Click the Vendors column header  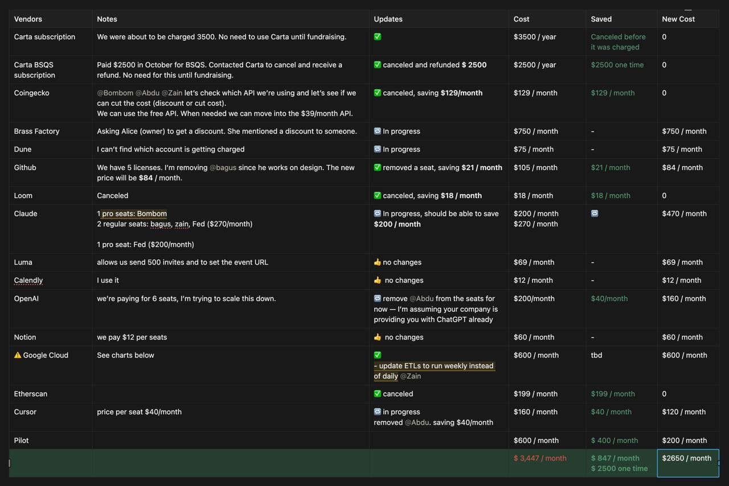click(51, 19)
